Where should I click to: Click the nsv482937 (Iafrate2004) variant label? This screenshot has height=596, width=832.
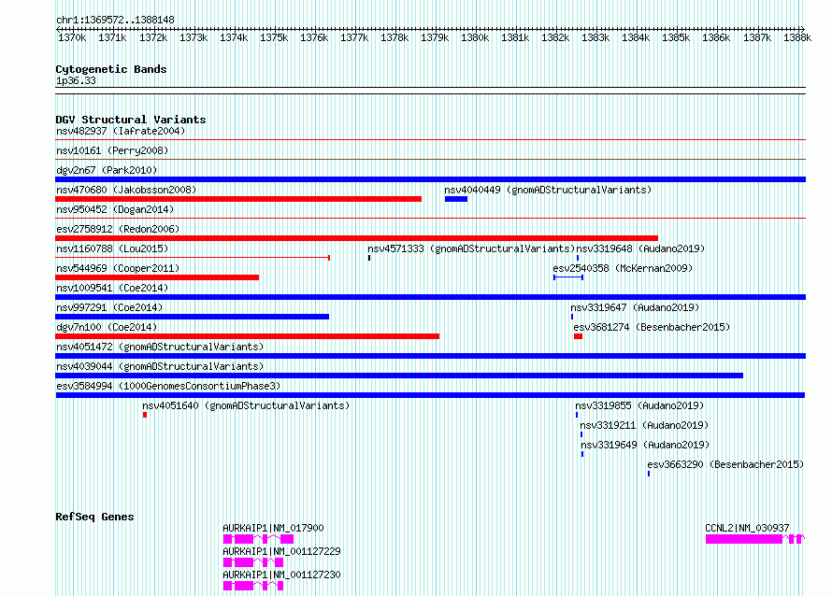121,131
